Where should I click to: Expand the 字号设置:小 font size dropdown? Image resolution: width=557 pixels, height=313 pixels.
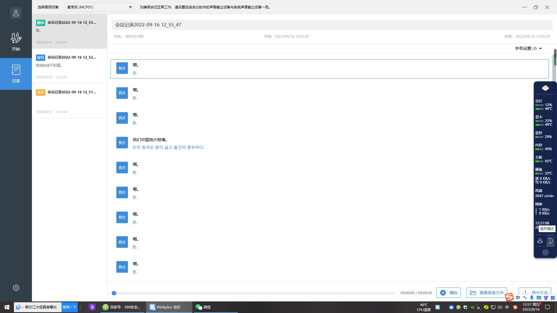(x=528, y=48)
